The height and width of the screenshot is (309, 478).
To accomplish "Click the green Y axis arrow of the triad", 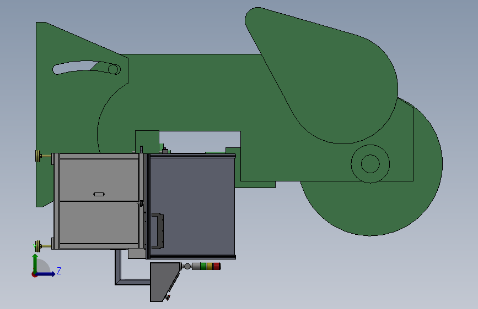I will [35, 263].
